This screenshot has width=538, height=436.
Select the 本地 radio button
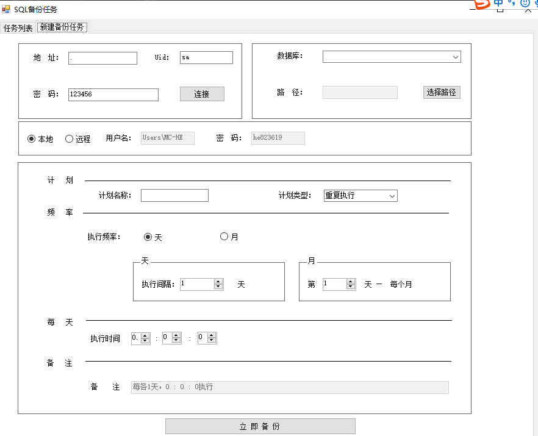[x=40, y=139]
